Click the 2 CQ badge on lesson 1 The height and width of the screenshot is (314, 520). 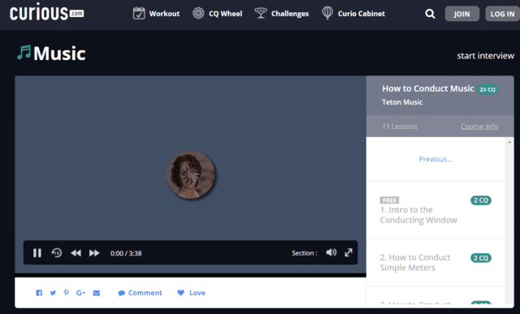pyautogui.click(x=480, y=200)
